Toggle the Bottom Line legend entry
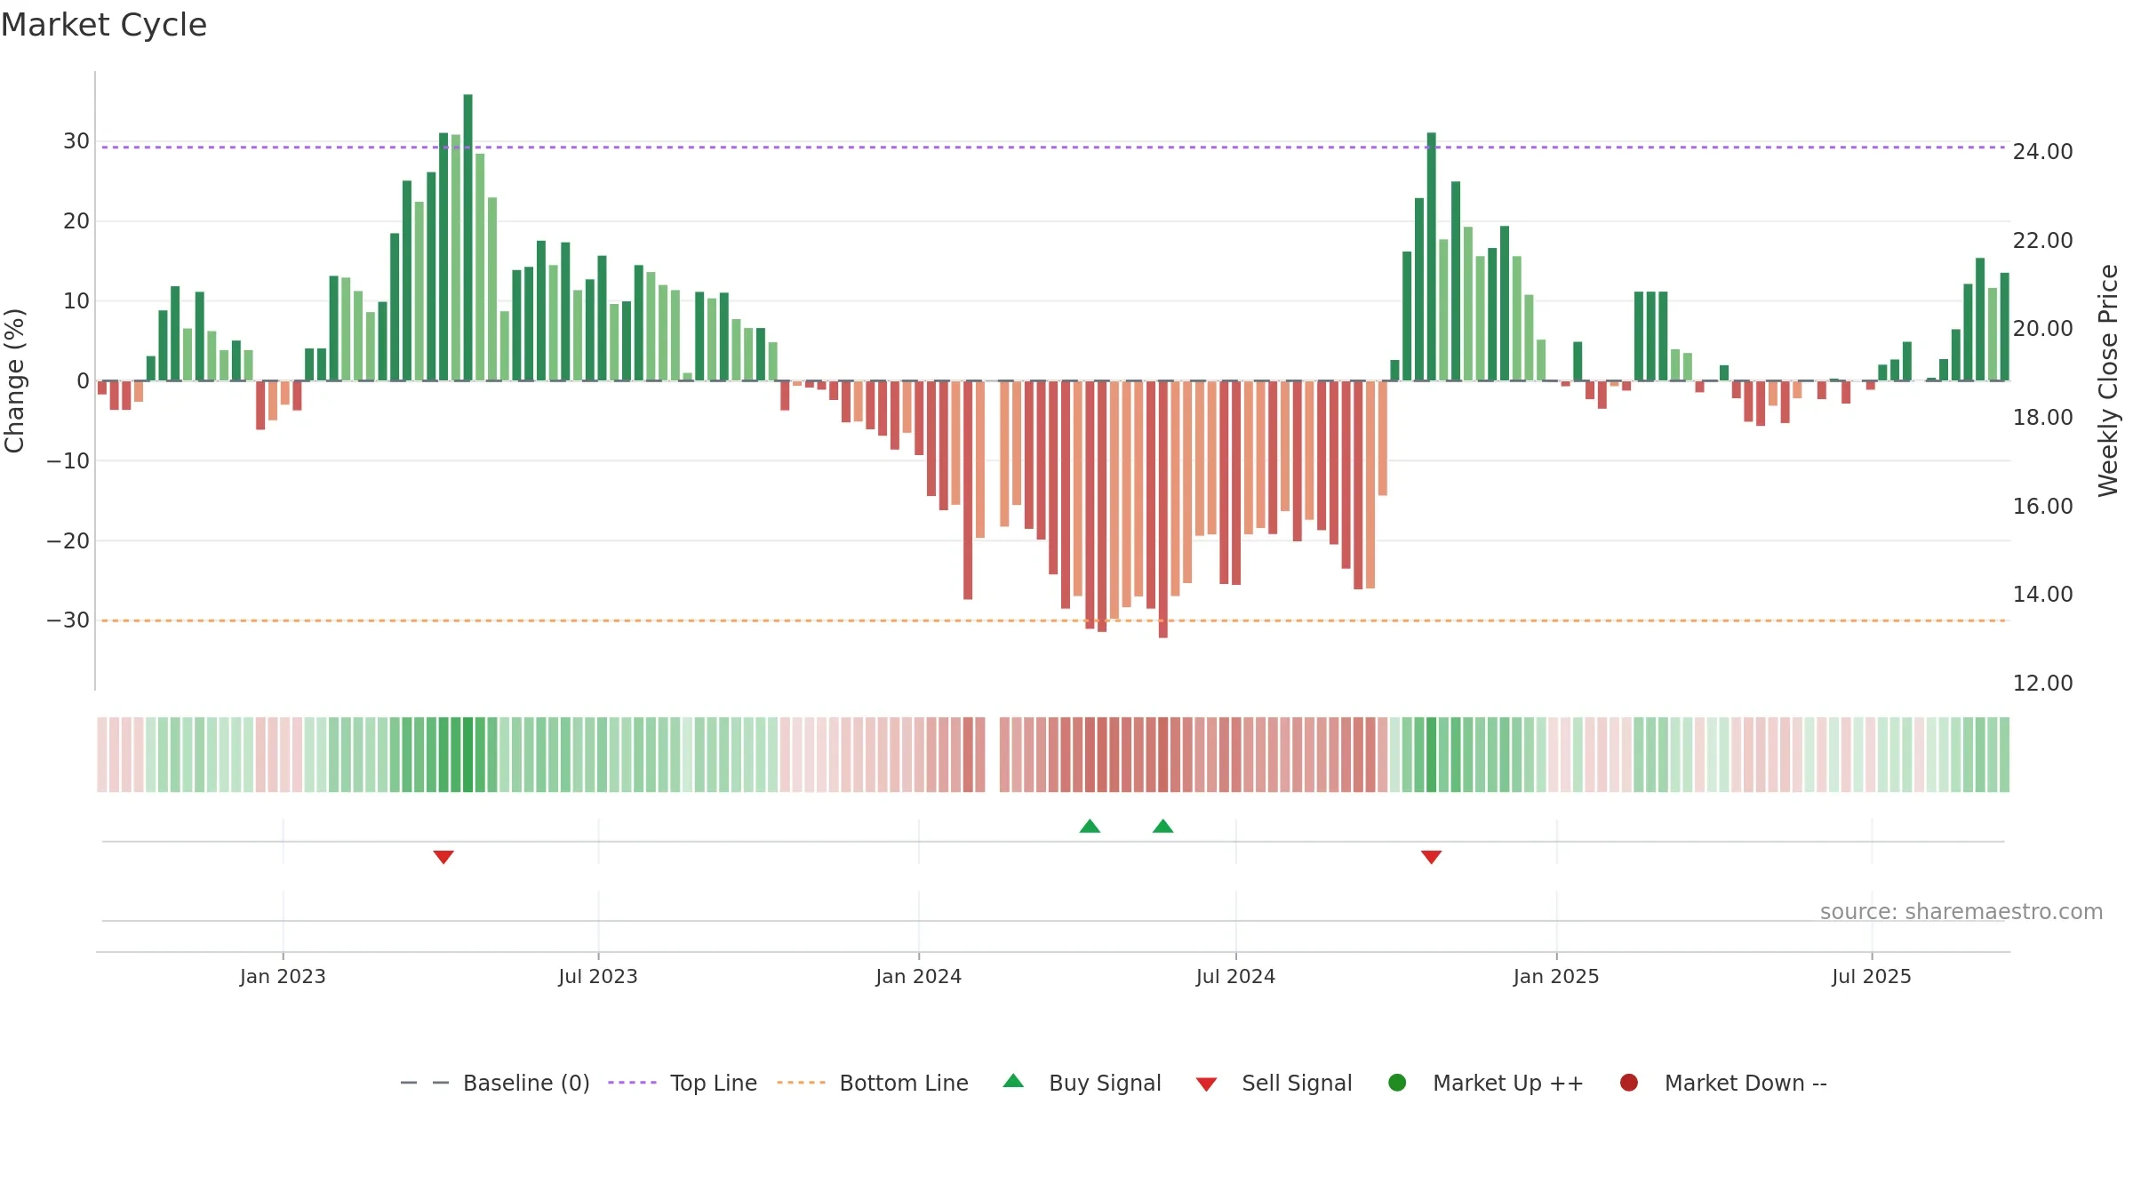The height and width of the screenshot is (1200, 2133). pos(873,1083)
